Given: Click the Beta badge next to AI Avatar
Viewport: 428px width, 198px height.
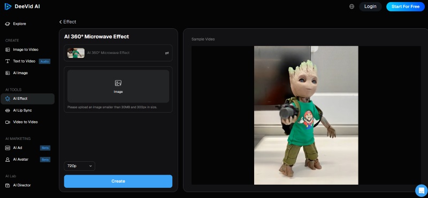Looking at the screenshot, I should click(x=45, y=160).
